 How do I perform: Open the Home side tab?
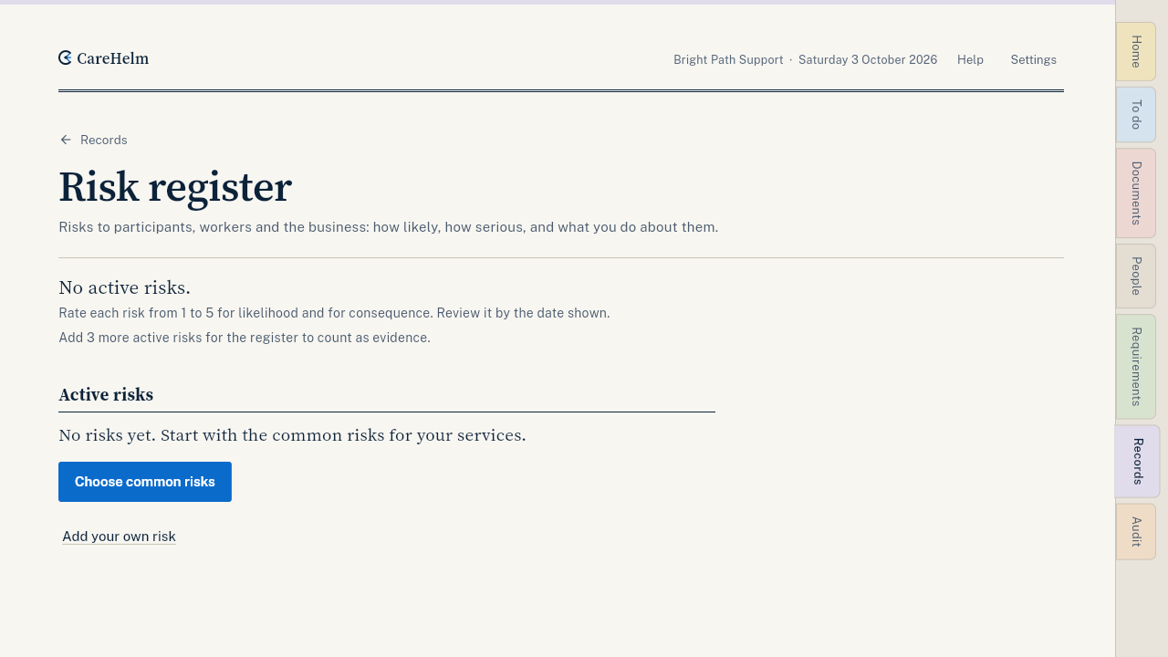[1136, 51]
